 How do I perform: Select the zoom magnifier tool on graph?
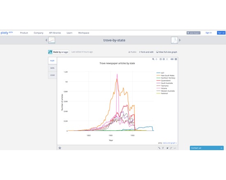click(153, 59)
